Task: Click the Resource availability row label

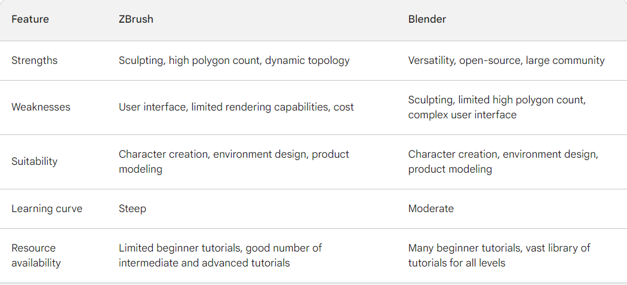Action: click(x=36, y=255)
